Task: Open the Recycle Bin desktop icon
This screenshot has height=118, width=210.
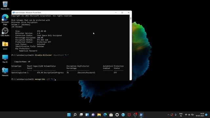Action: coord(5,5)
